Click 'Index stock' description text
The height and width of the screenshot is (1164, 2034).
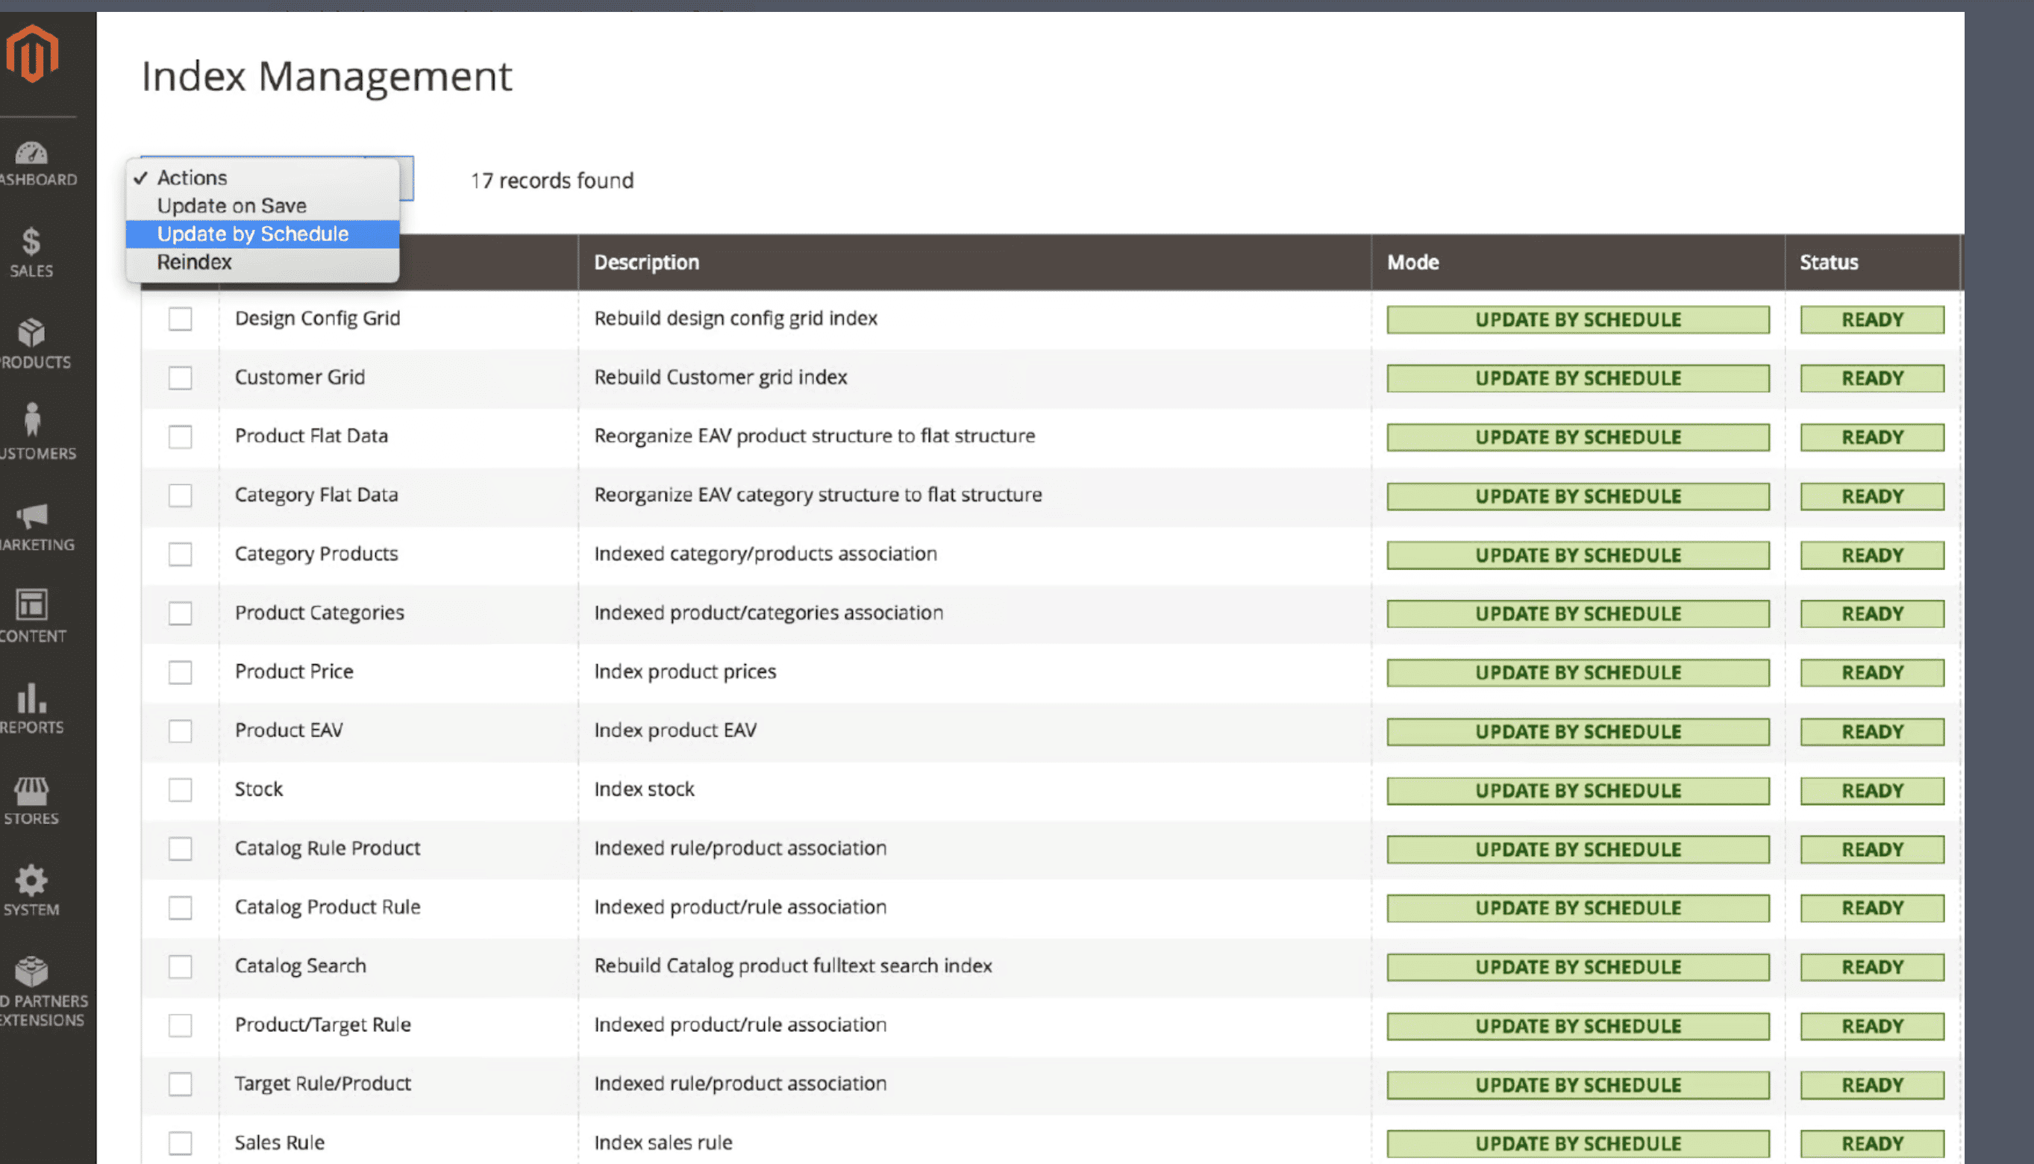pos(644,789)
